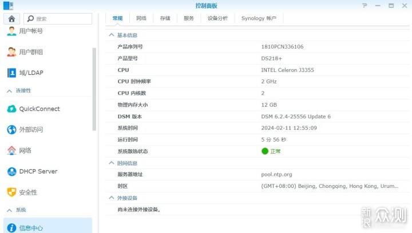Open Domain/LDAP icon in sidebar
The height and width of the screenshot is (233, 412).
(x=11, y=73)
